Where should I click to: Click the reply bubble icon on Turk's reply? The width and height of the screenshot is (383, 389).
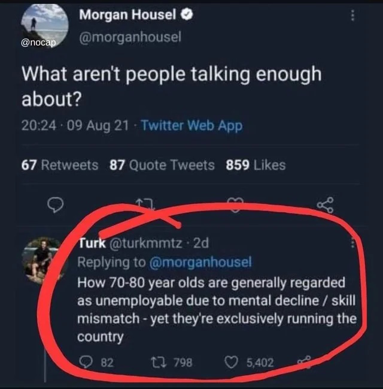87,361
